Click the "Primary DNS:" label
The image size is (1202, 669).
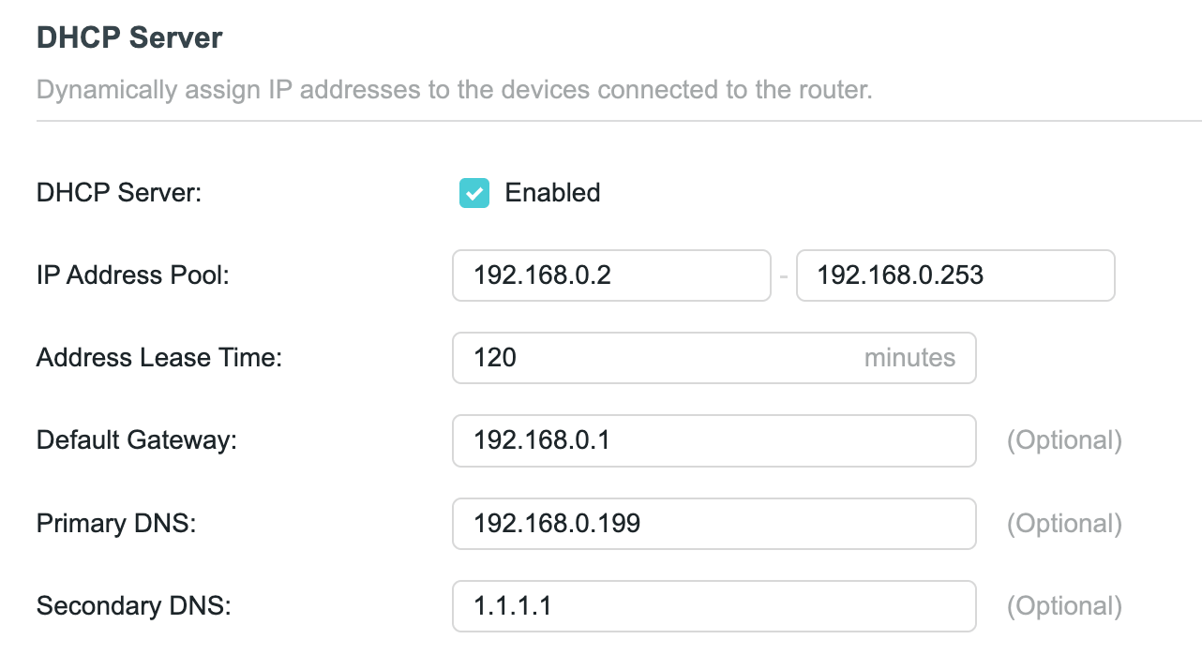116,523
